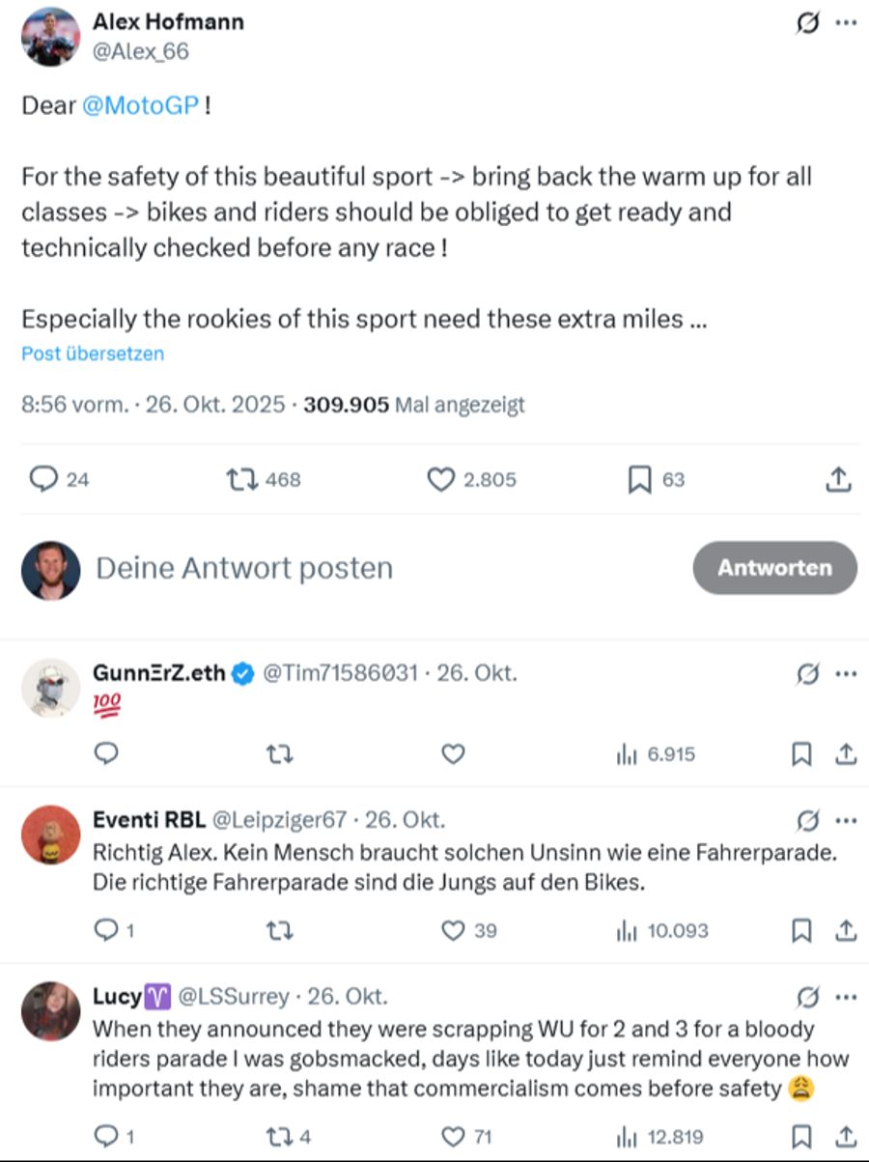Open Alex Hofmann's profile picture
This screenshot has width=869, height=1162.
[x=50, y=37]
